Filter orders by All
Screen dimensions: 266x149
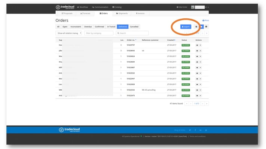click(x=58, y=27)
